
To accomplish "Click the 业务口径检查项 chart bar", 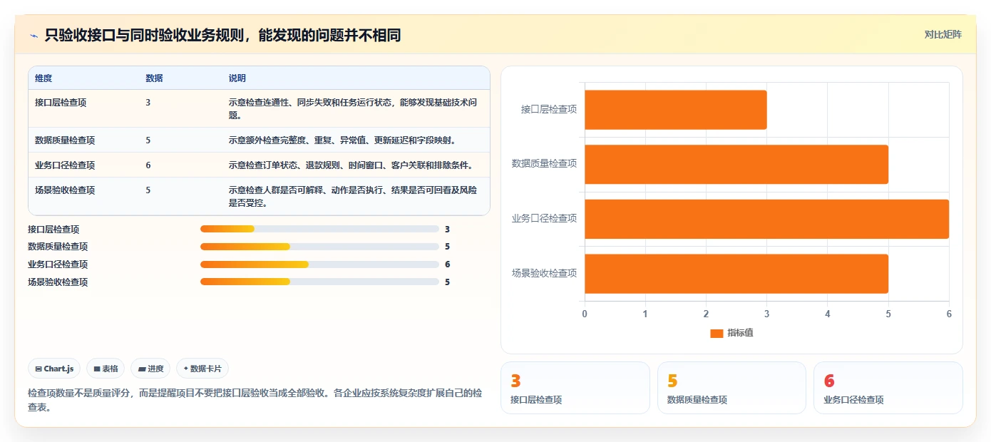I will 767,219.
